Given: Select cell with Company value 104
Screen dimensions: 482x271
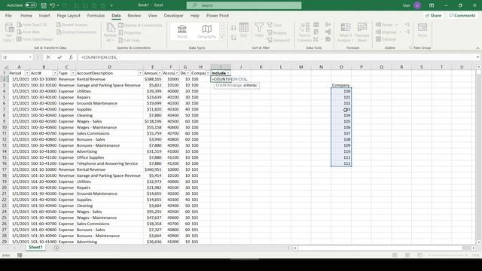Looking at the screenshot, I should click(x=341, y=115).
